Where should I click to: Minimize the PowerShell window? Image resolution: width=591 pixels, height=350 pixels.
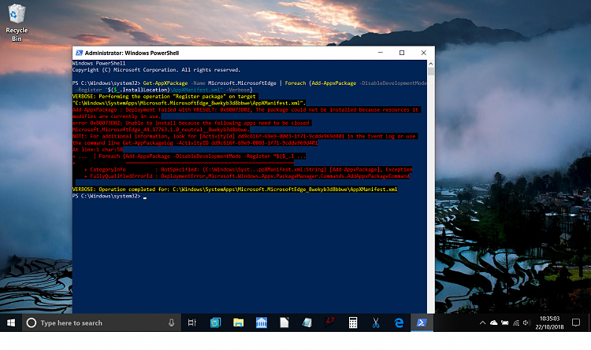pyautogui.click(x=381, y=53)
